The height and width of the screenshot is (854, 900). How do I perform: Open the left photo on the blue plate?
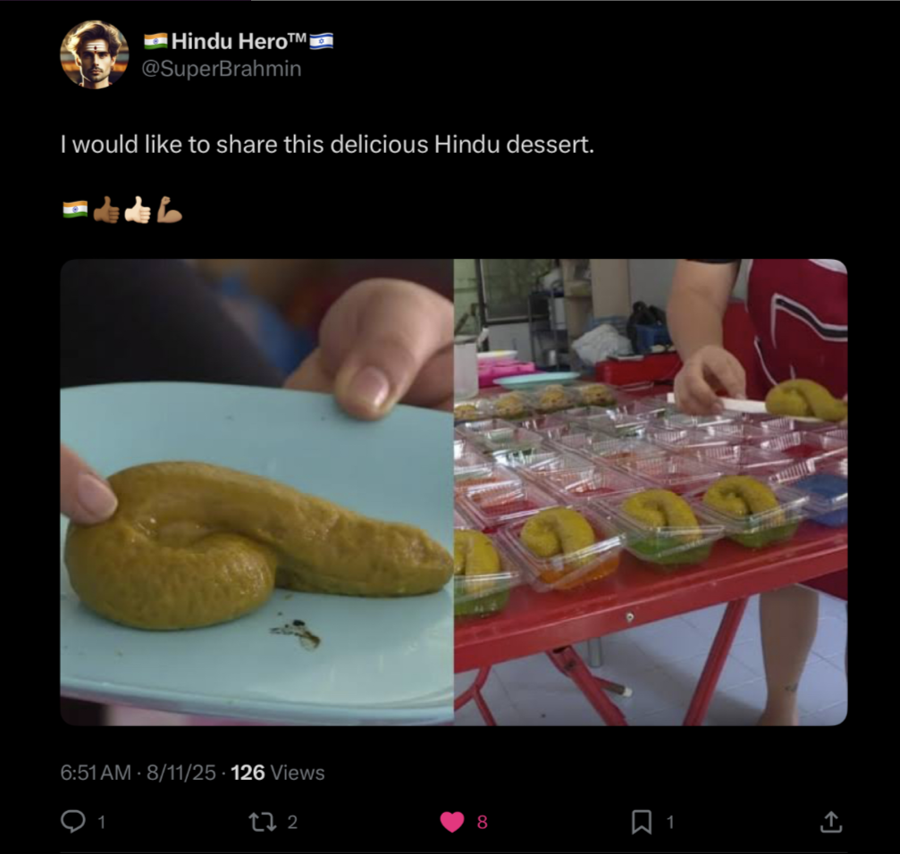click(x=257, y=491)
